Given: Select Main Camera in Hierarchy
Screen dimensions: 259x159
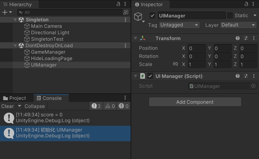Looking at the screenshot, I should pos(46,26).
